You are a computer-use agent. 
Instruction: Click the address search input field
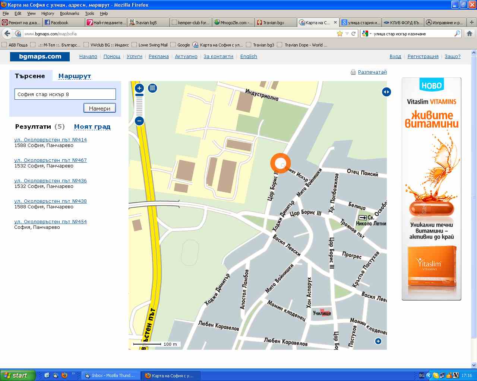pos(65,94)
